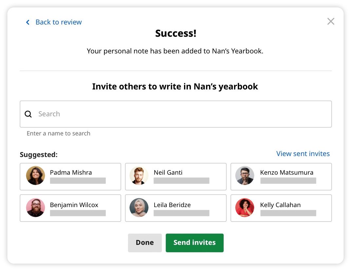Go back via 'Back to review' link

59,22
